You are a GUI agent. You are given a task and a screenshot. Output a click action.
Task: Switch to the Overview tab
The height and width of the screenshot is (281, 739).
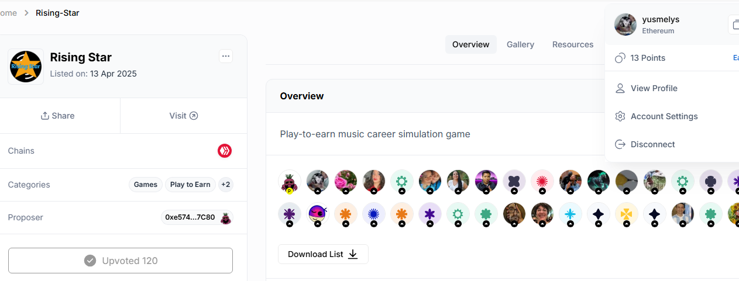(471, 44)
